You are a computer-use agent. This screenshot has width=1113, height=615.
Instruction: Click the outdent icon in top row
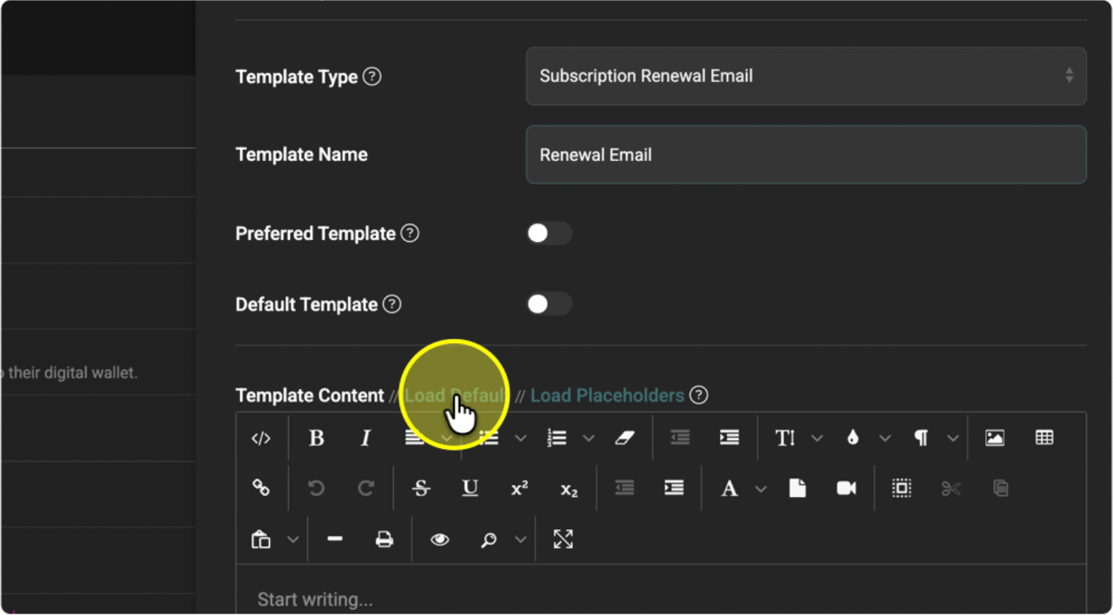coord(680,438)
